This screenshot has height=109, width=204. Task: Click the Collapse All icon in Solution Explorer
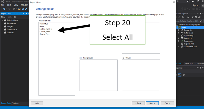(199, 17)
